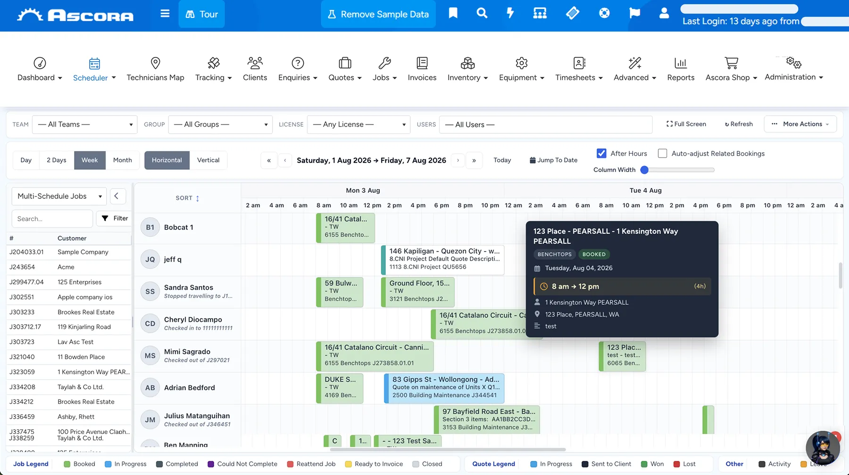The height and width of the screenshot is (475, 849).
Task: Switch to Vertical layout
Action: pyautogui.click(x=208, y=160)
